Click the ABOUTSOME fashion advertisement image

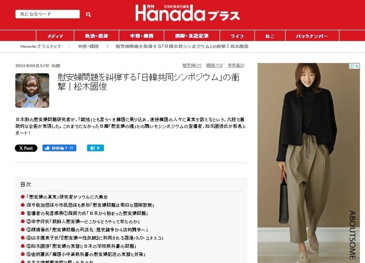308,163
